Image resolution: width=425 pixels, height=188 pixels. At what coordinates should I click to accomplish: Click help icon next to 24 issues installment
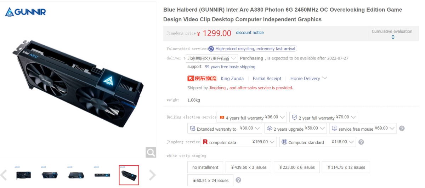pos(238,180)
